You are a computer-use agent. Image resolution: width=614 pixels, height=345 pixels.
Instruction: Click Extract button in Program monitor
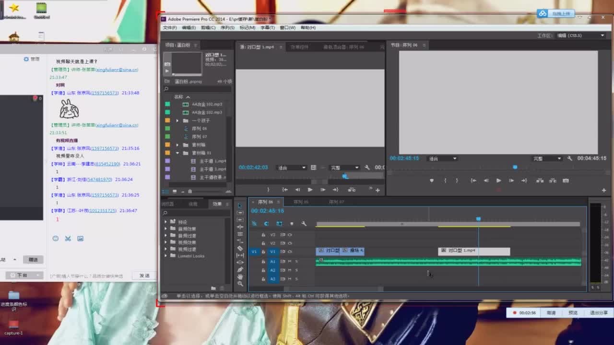553,181
